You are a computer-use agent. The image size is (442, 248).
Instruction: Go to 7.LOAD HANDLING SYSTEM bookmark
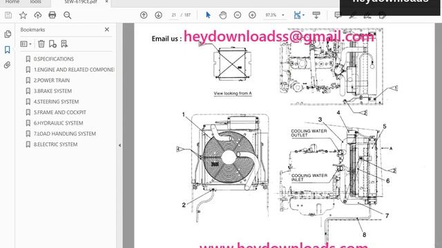point(65,134)
